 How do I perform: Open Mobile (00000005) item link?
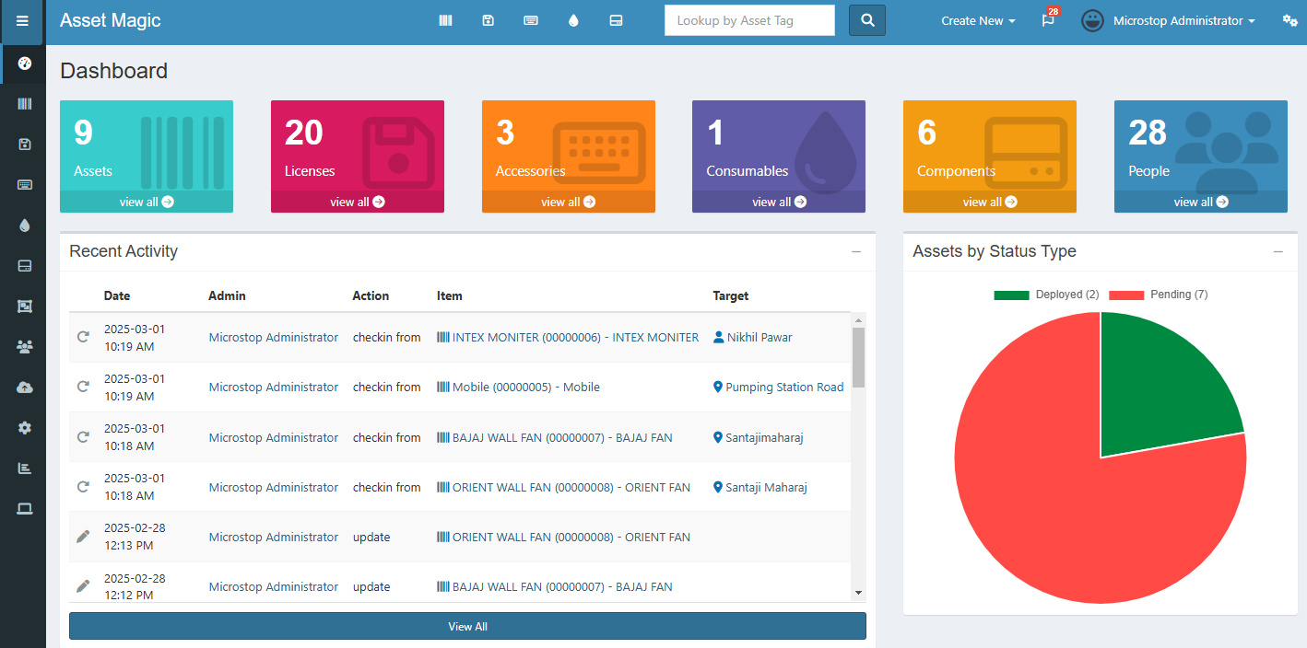click(518, 388)
